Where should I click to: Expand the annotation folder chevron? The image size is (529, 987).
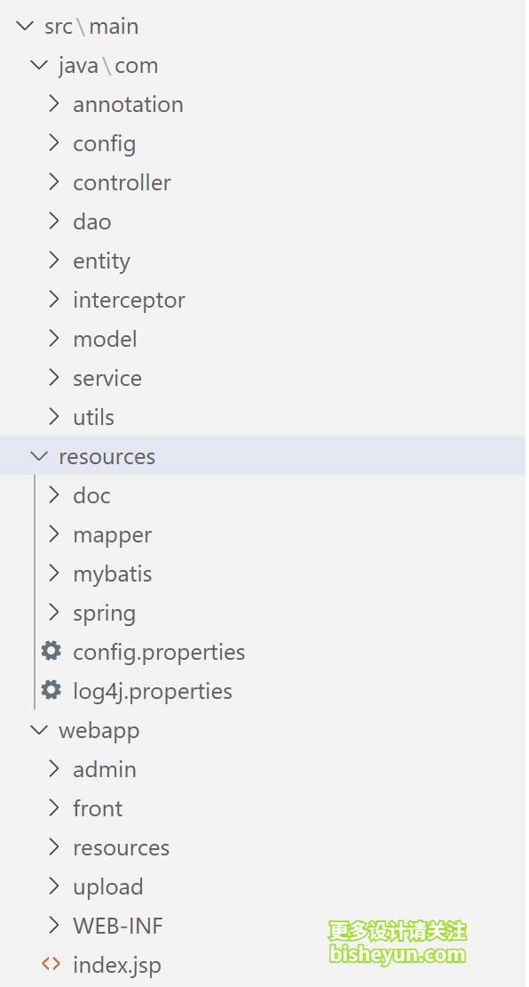point(54,103)
